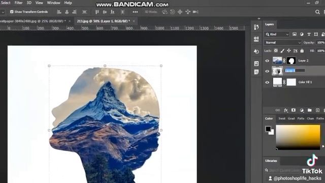Click Create new layer plus icon
Image resolution: width=325 pixels, height=183 pixels.
point(317,110)
